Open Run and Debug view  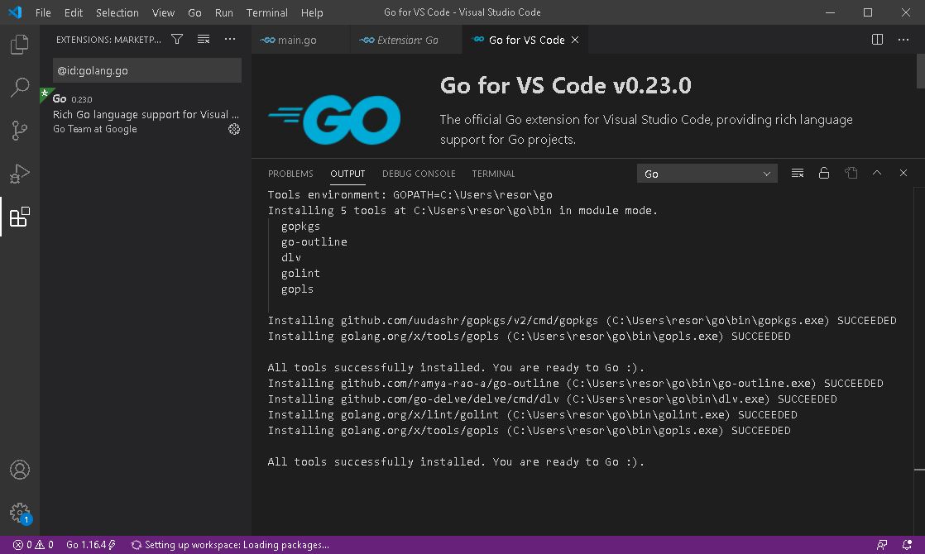pos(20,174)
